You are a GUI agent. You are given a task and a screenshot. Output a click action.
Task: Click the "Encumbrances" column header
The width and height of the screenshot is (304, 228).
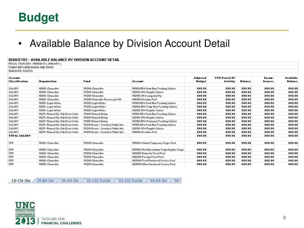(268, 80)
